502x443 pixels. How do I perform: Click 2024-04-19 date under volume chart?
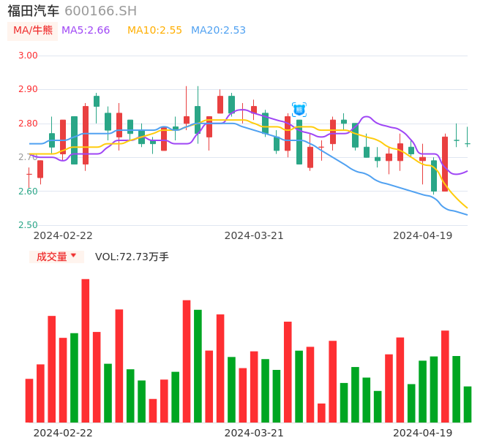click(423, 433)
